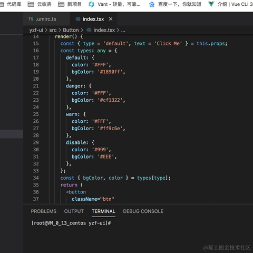Open the 代码库 bookmark folder
Screen dimensions: 253x253
click(x=11, y=4)
